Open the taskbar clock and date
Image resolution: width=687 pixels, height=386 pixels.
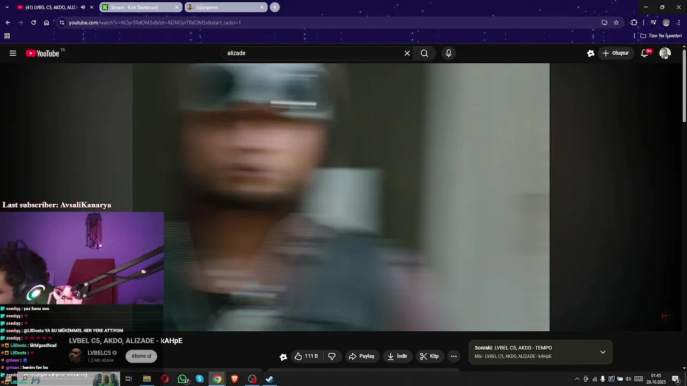point(656,379)
